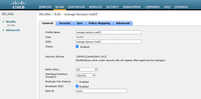Select the Advanced settings tab

123,23
